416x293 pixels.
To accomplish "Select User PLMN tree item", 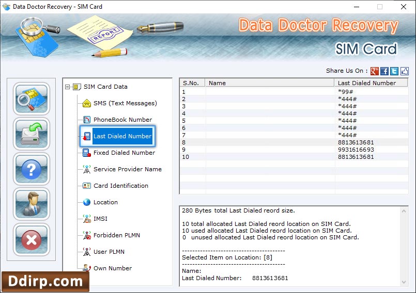I will click(109, 252).
